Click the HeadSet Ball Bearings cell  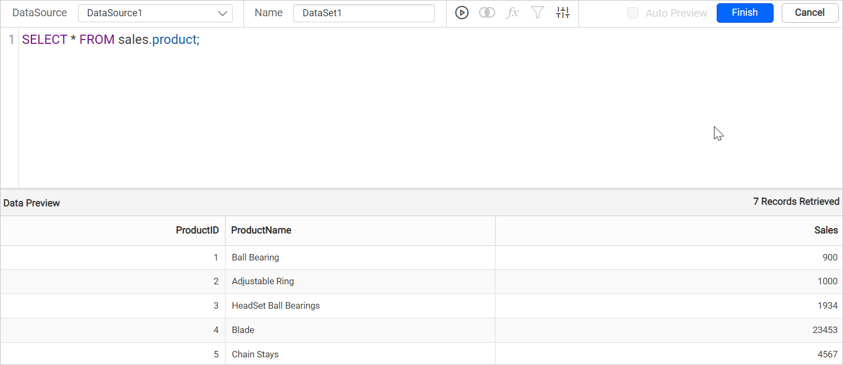275,306
